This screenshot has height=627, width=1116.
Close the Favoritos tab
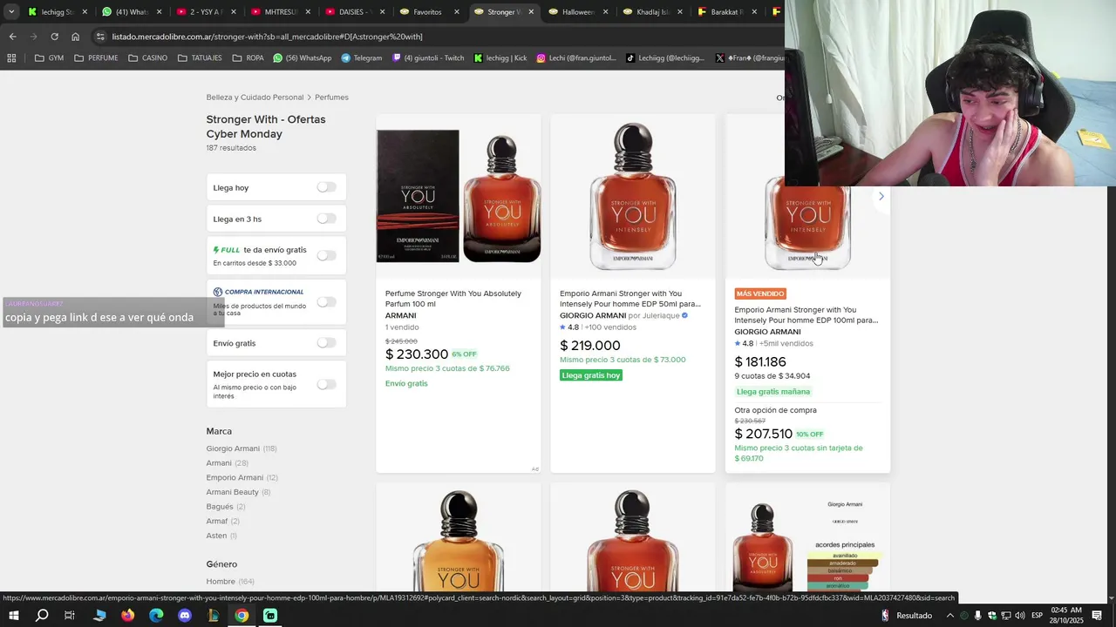457,12
